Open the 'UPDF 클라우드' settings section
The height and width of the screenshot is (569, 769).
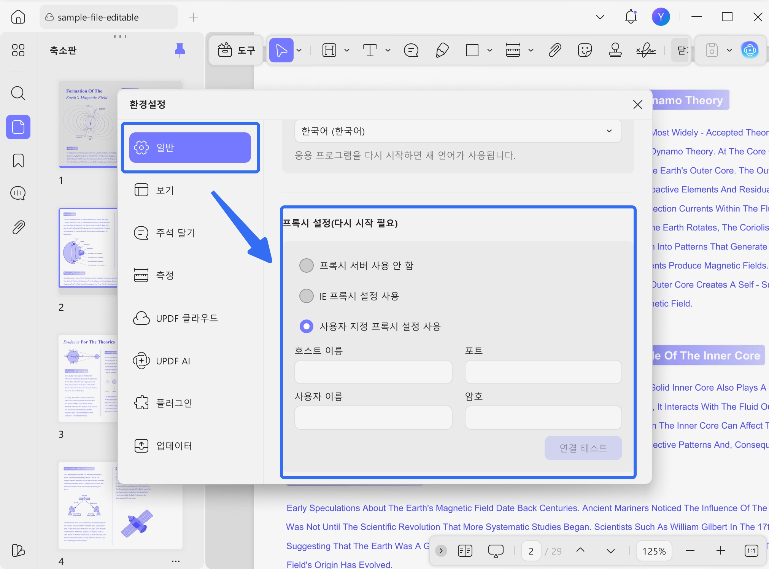(x=186, y=318)
